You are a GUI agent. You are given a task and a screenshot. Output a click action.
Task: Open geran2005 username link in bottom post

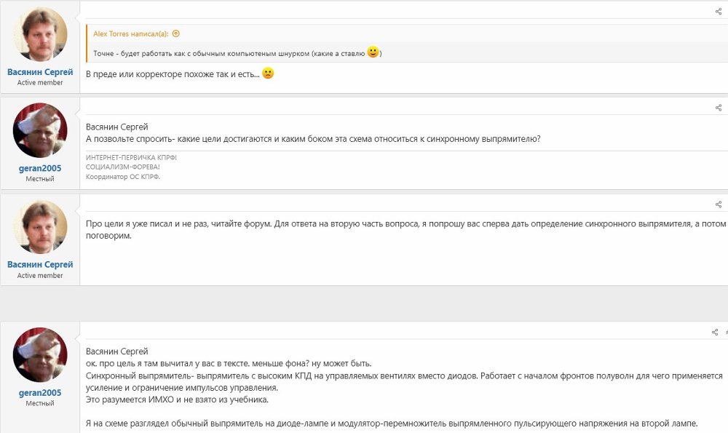tap(40, 393)
